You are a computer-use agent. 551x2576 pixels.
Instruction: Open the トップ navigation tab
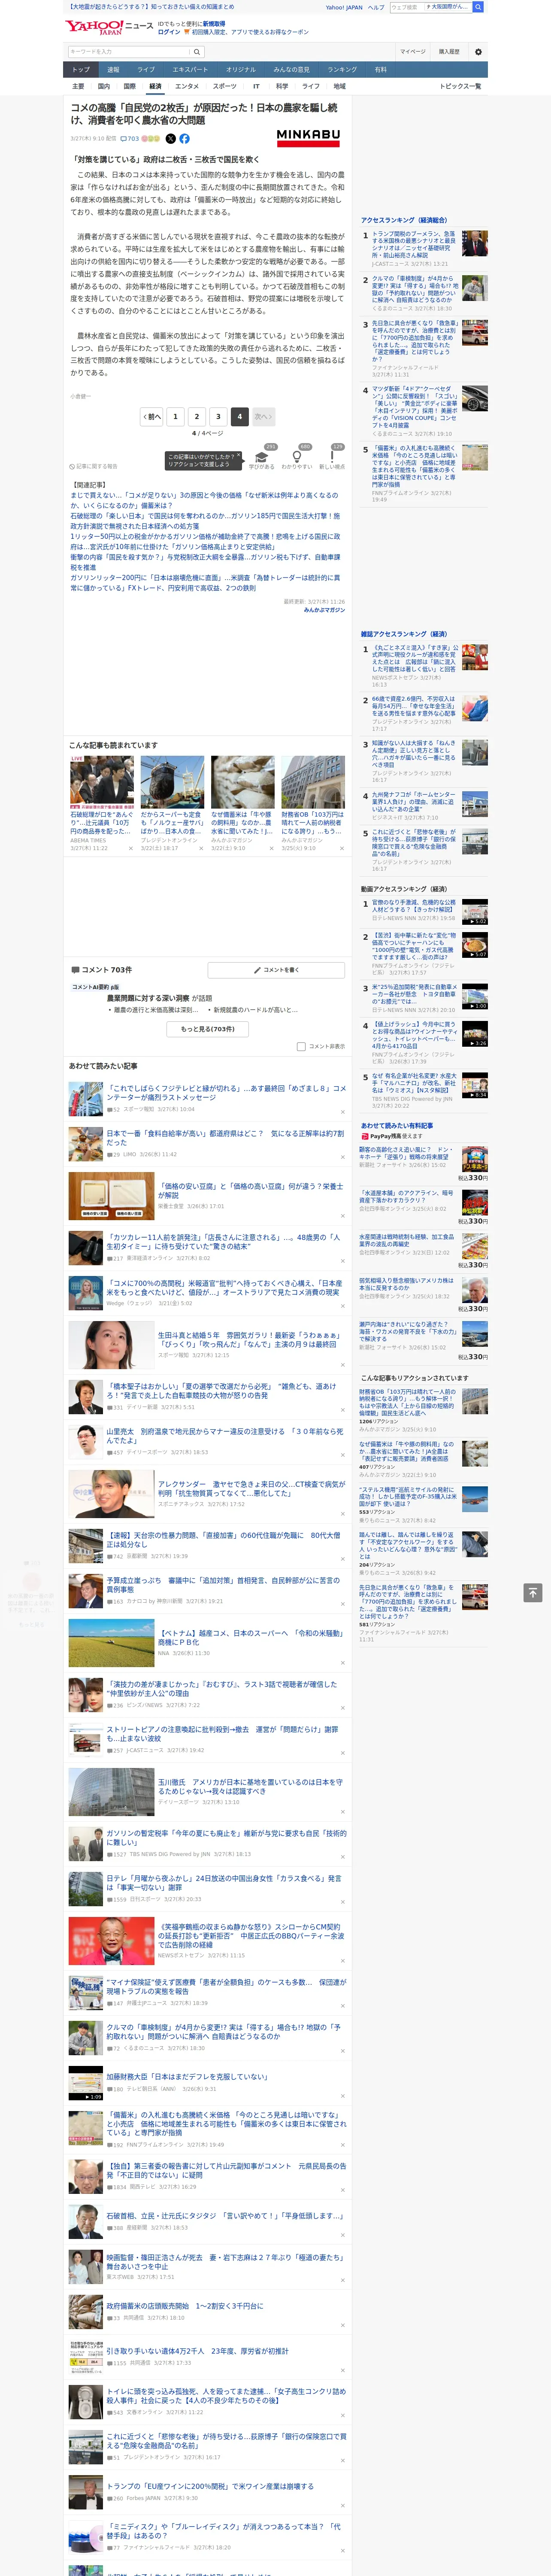(81, 70)
